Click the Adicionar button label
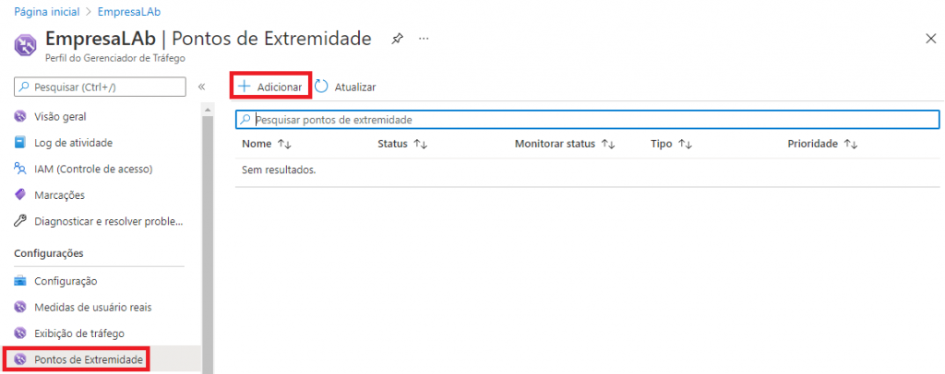 279,88
